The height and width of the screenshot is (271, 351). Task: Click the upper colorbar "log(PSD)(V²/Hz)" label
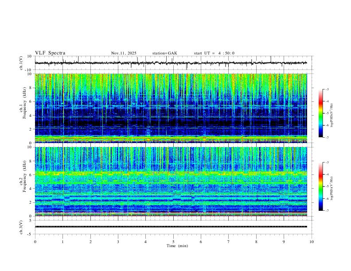(332, 116)
